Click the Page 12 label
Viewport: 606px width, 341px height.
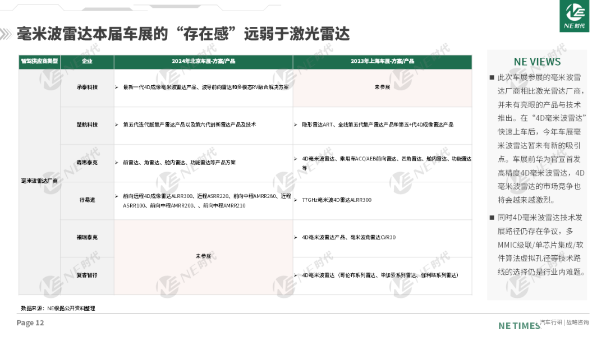[x=30, y=322]
